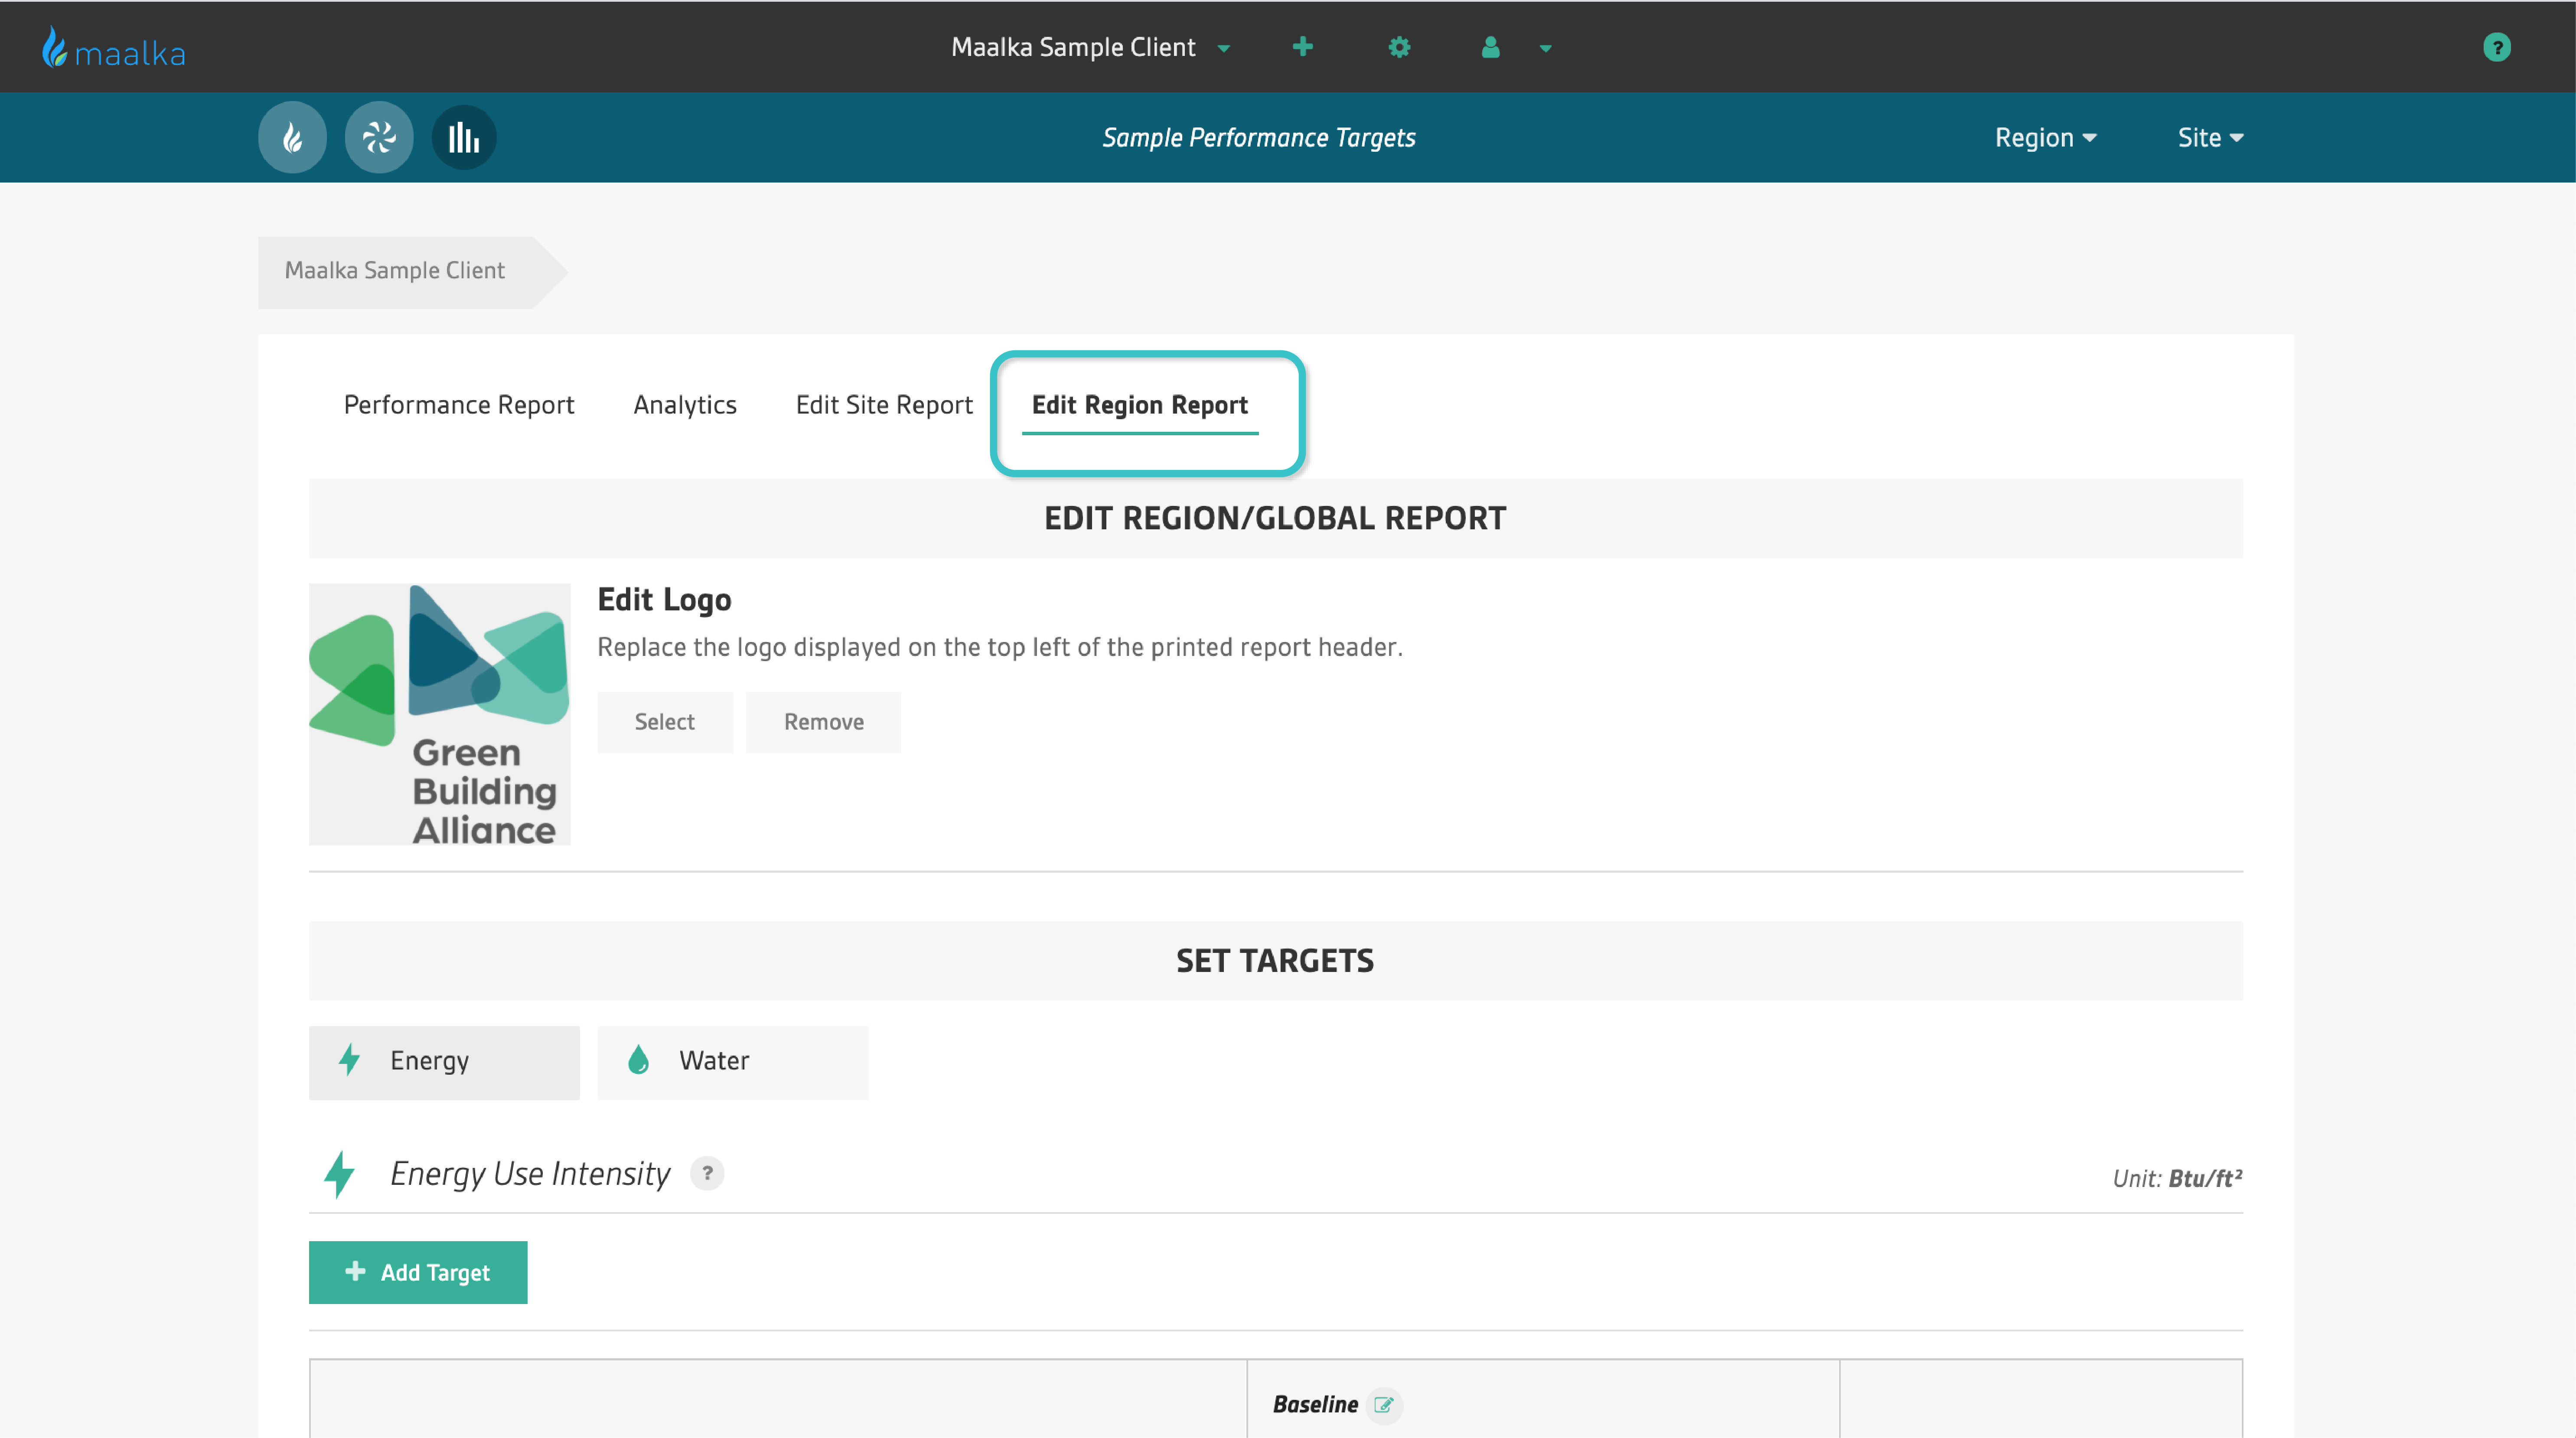Click the Add Target button

point(418,1272)
